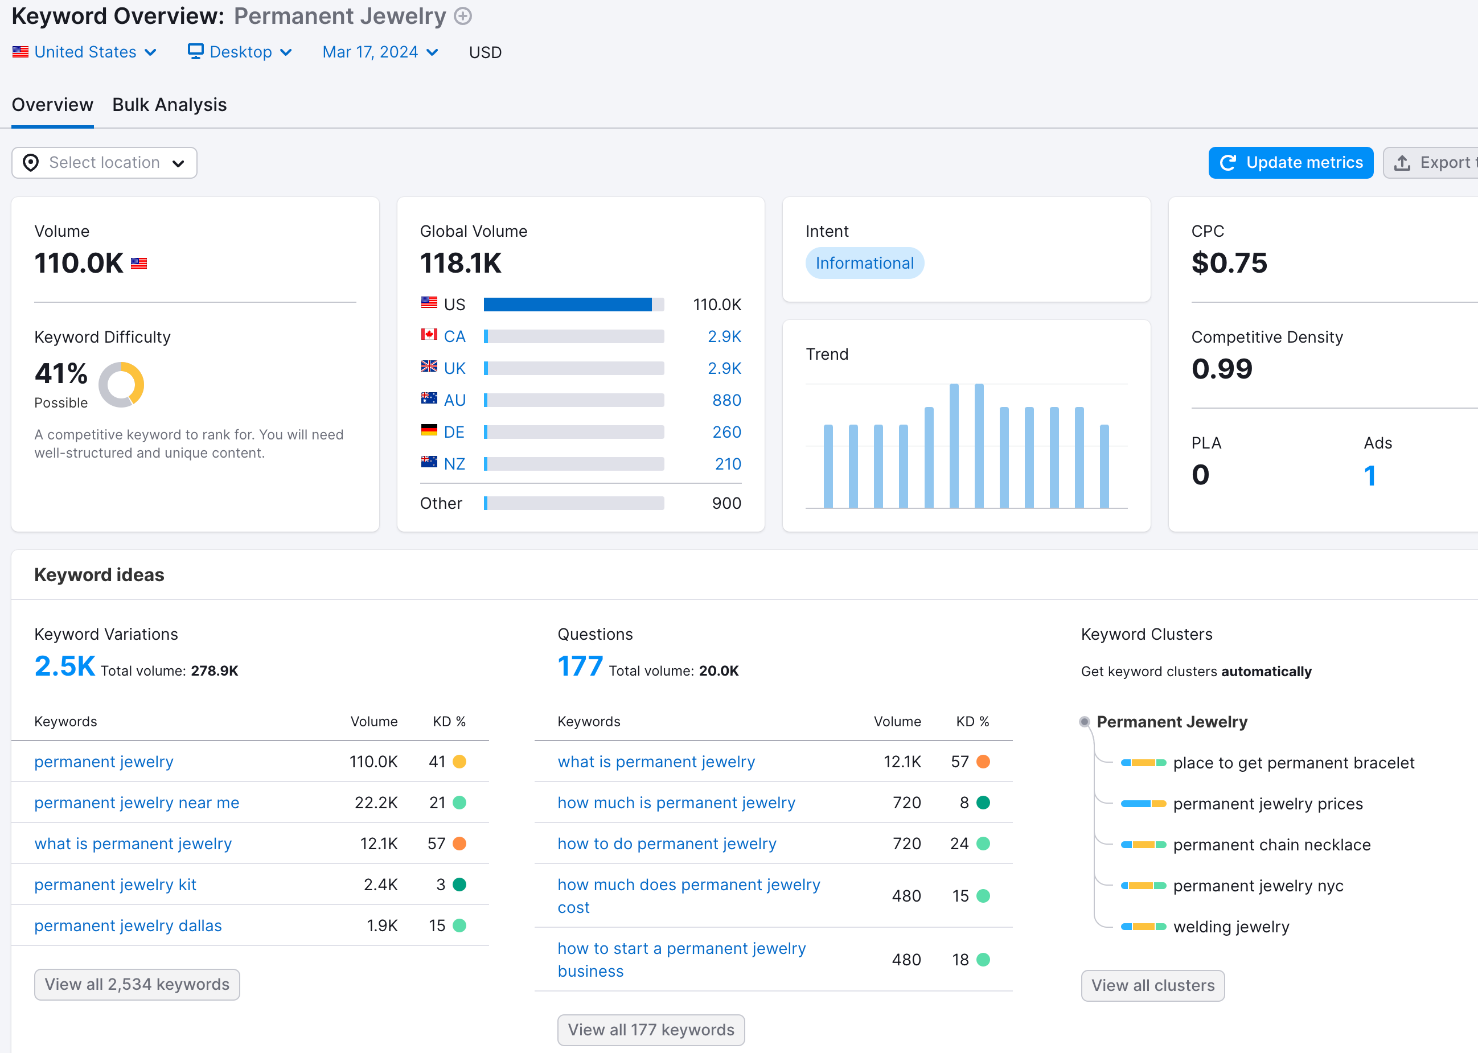Switch to the Bulk Analysis tab
This screenshot has height=1053, width=1478.
point(169,105)
